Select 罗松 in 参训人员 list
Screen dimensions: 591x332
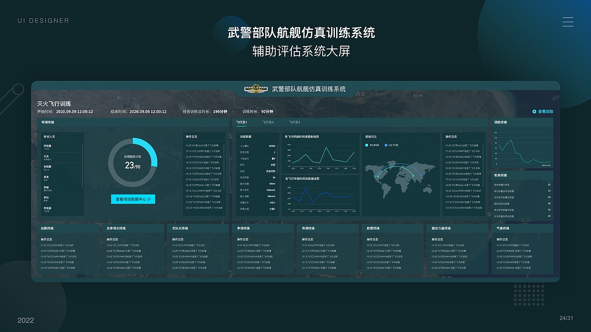(61, 198)
